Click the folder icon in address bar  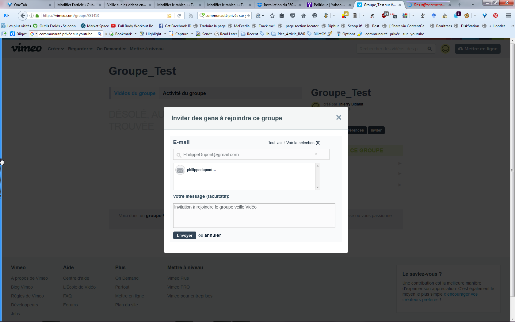pos(169,16)
